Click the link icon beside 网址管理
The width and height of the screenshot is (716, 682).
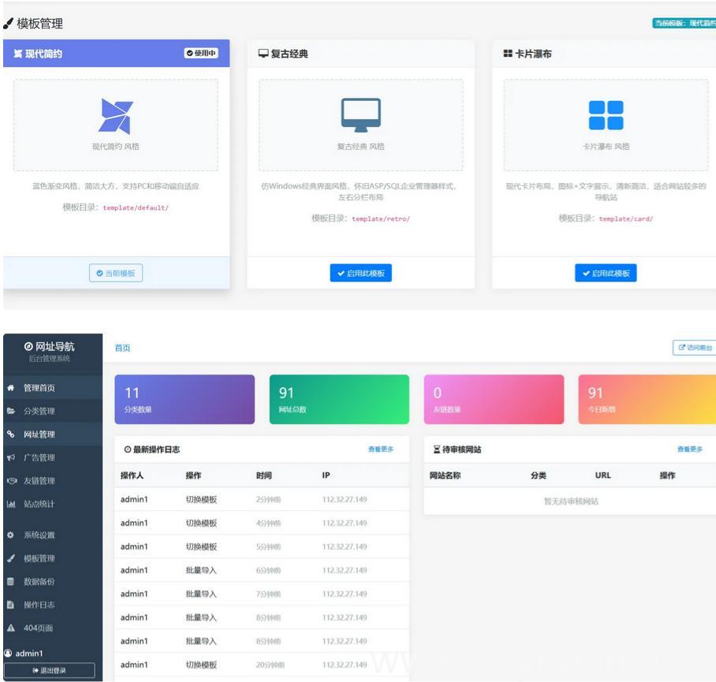click(x=11, y=434)
